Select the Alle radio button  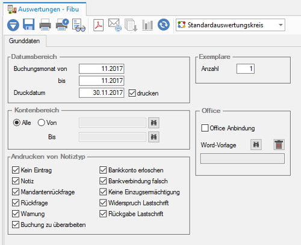(17, 122)
